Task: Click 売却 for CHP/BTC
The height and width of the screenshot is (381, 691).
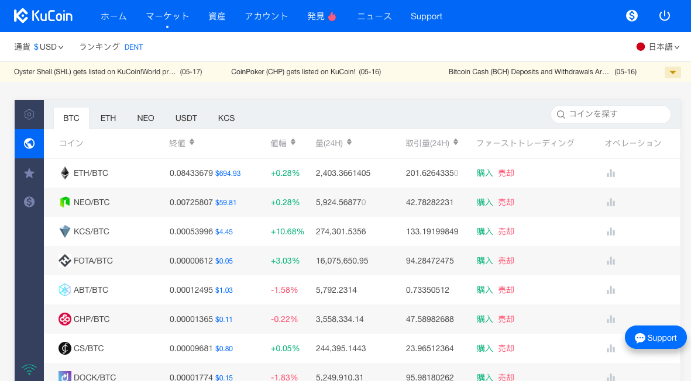Action: click(506, 320)
